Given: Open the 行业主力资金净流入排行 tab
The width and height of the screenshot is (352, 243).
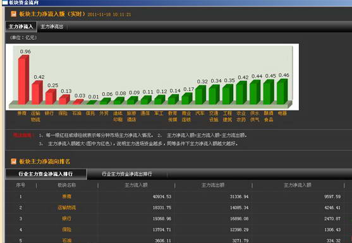Looking at the screenshot, I should tap(46, 174).
